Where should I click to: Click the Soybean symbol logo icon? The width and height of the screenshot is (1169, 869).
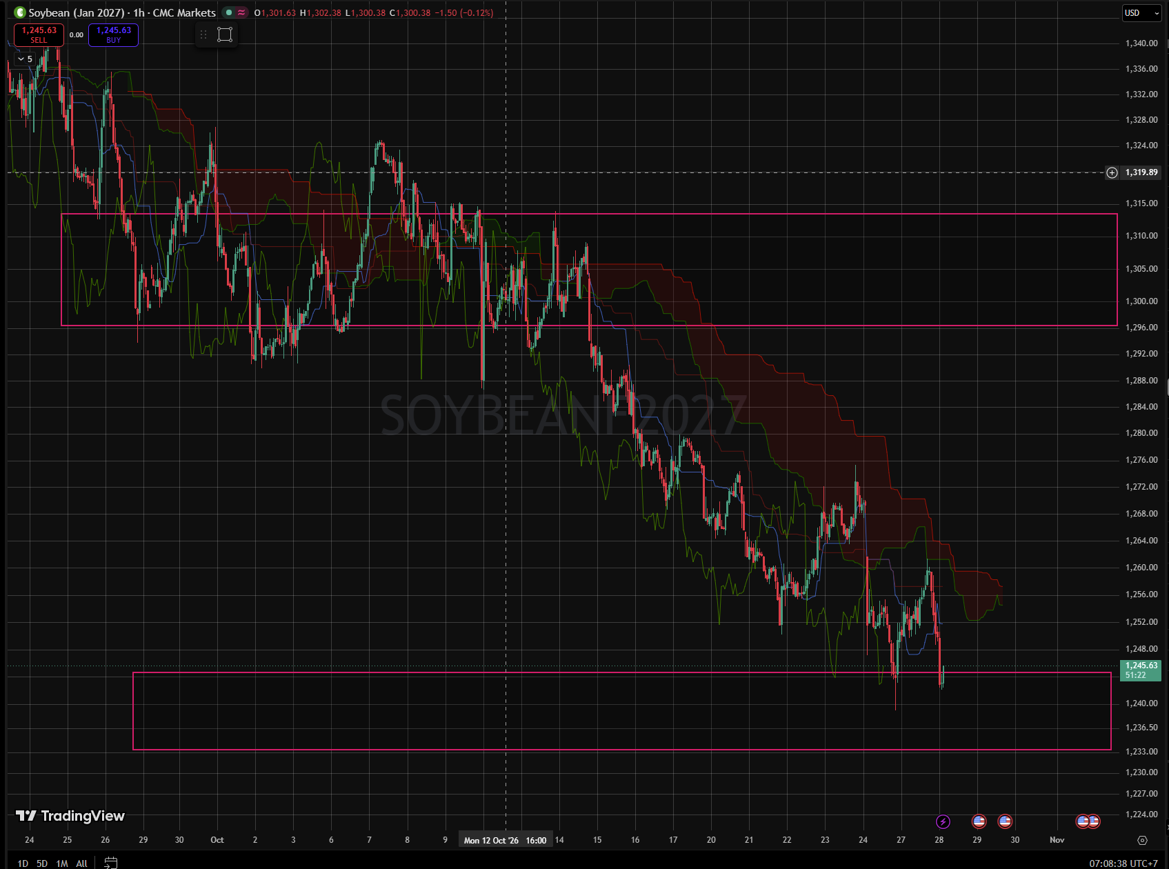(20, 12)
